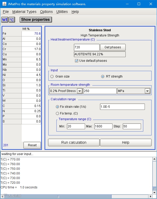Toggle the wt weight-percent unit button
This screenshot has height=199, width=157.
[x=5, y=20]
